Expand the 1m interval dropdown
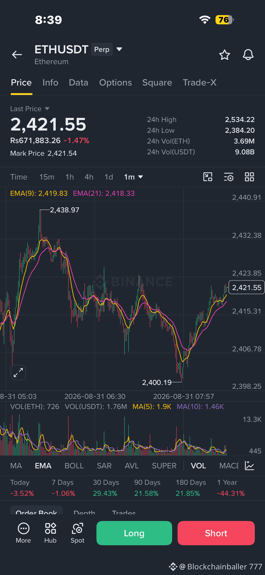This screenshot has height=575, width=265. [x=133, y=177]
